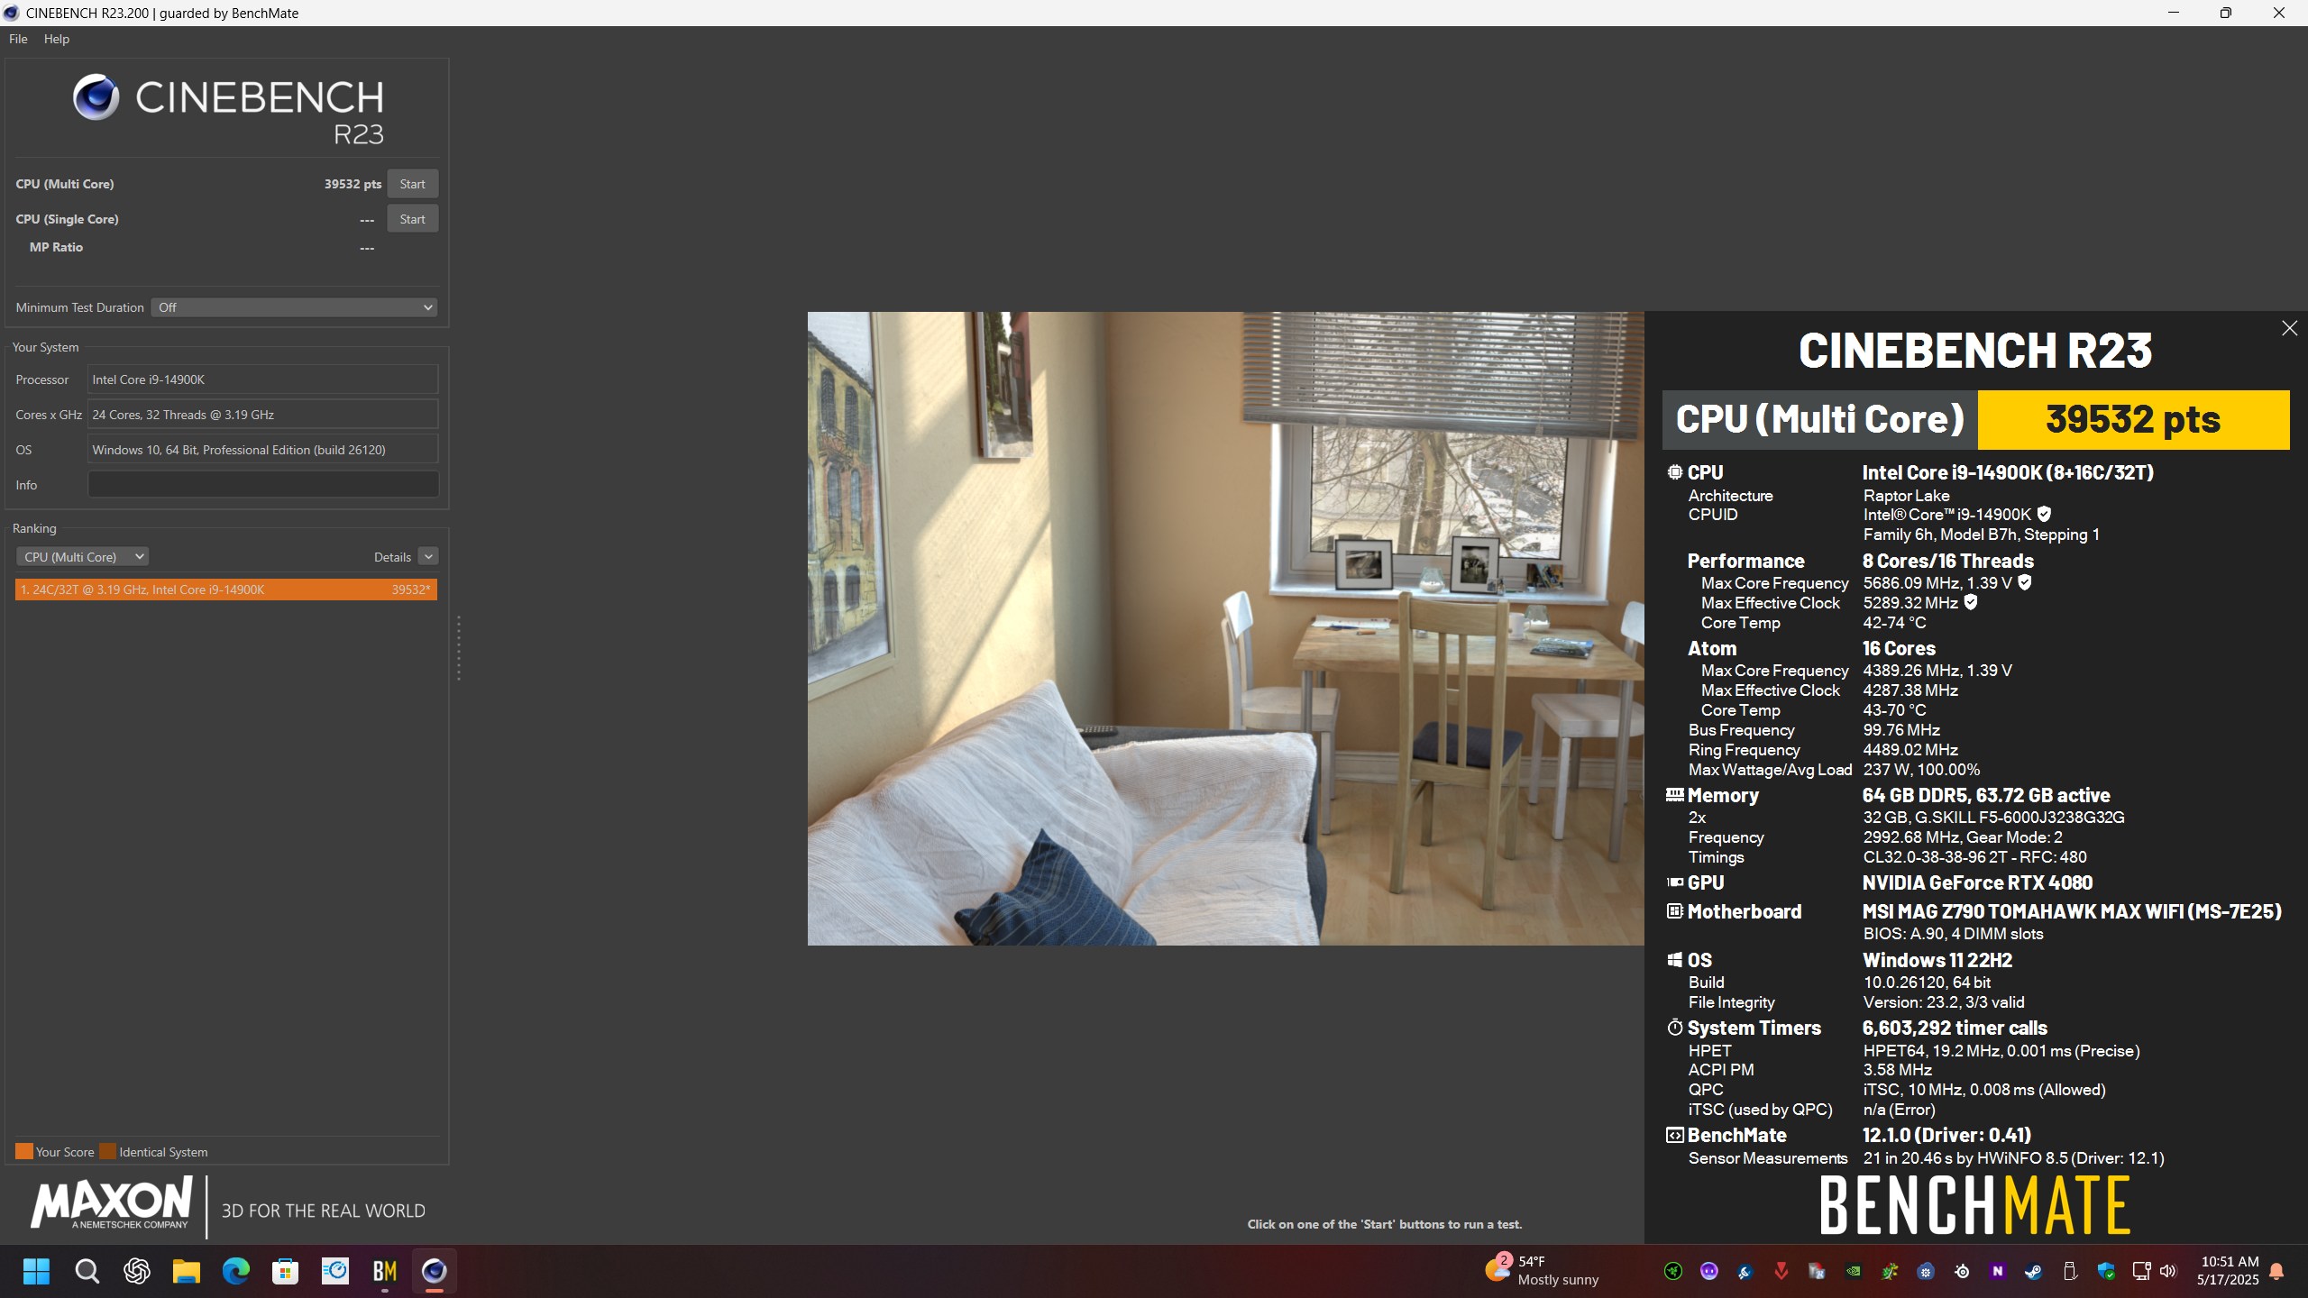Click the rendered room image preview
This screenshot has width=2308, height=1298.
pyautogui.click(x=1225, y=628)
